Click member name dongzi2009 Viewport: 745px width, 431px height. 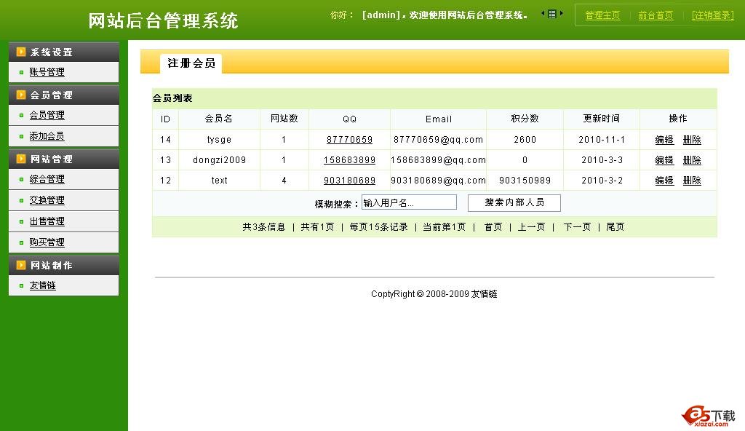[x=219, y=160]
